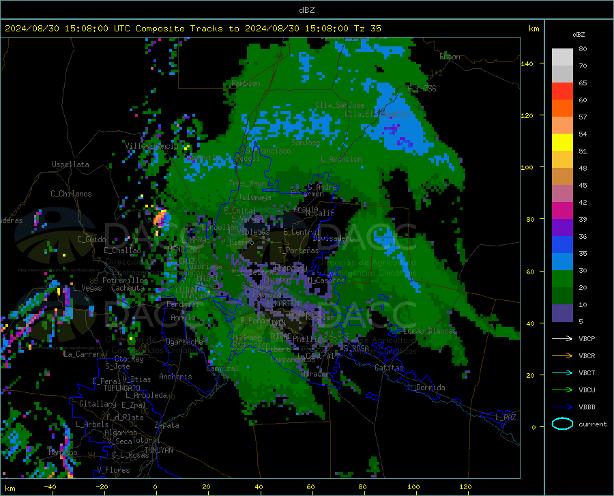Click the bright green 30–20 dBZ swatch

pos(562,279)
